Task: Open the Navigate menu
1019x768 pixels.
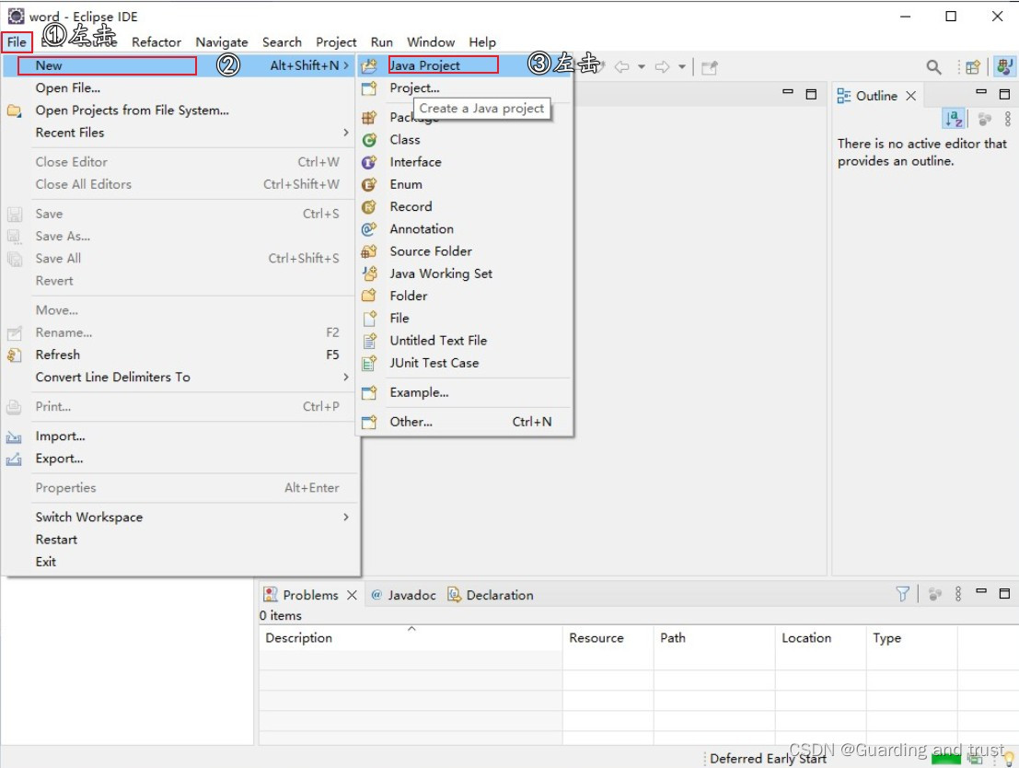Action: coord(222,42)
